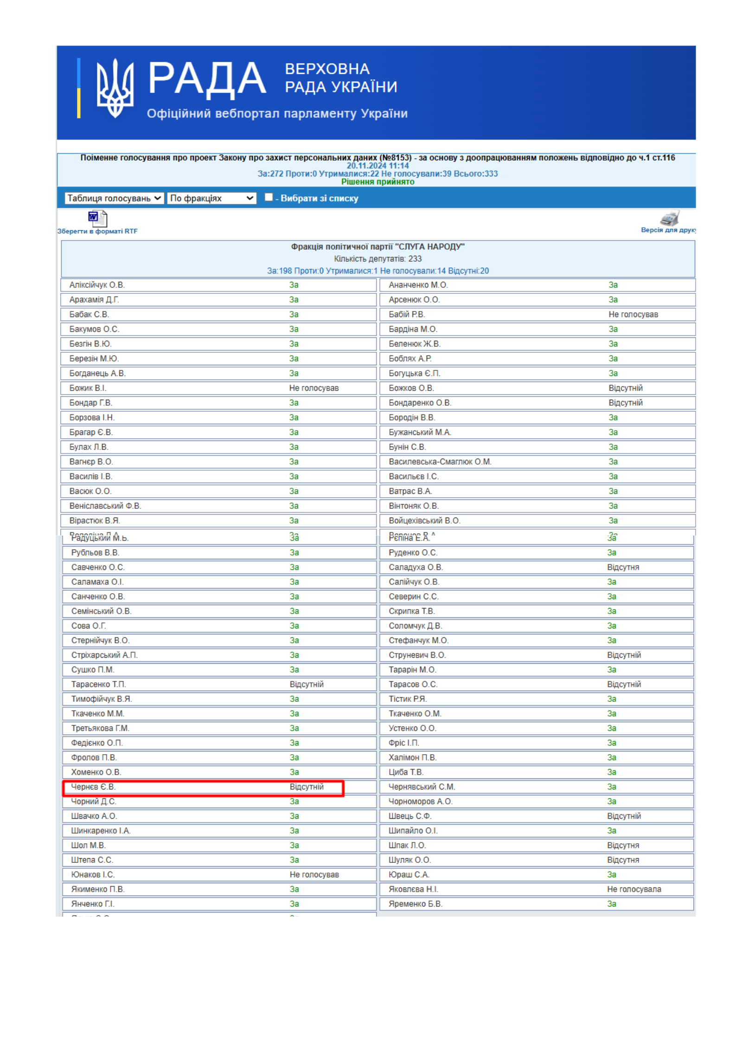This screenshot has width=736, height=1042.
Task: Select deputy "Бужанський М.А."
Action: click(x=420, y=433)
